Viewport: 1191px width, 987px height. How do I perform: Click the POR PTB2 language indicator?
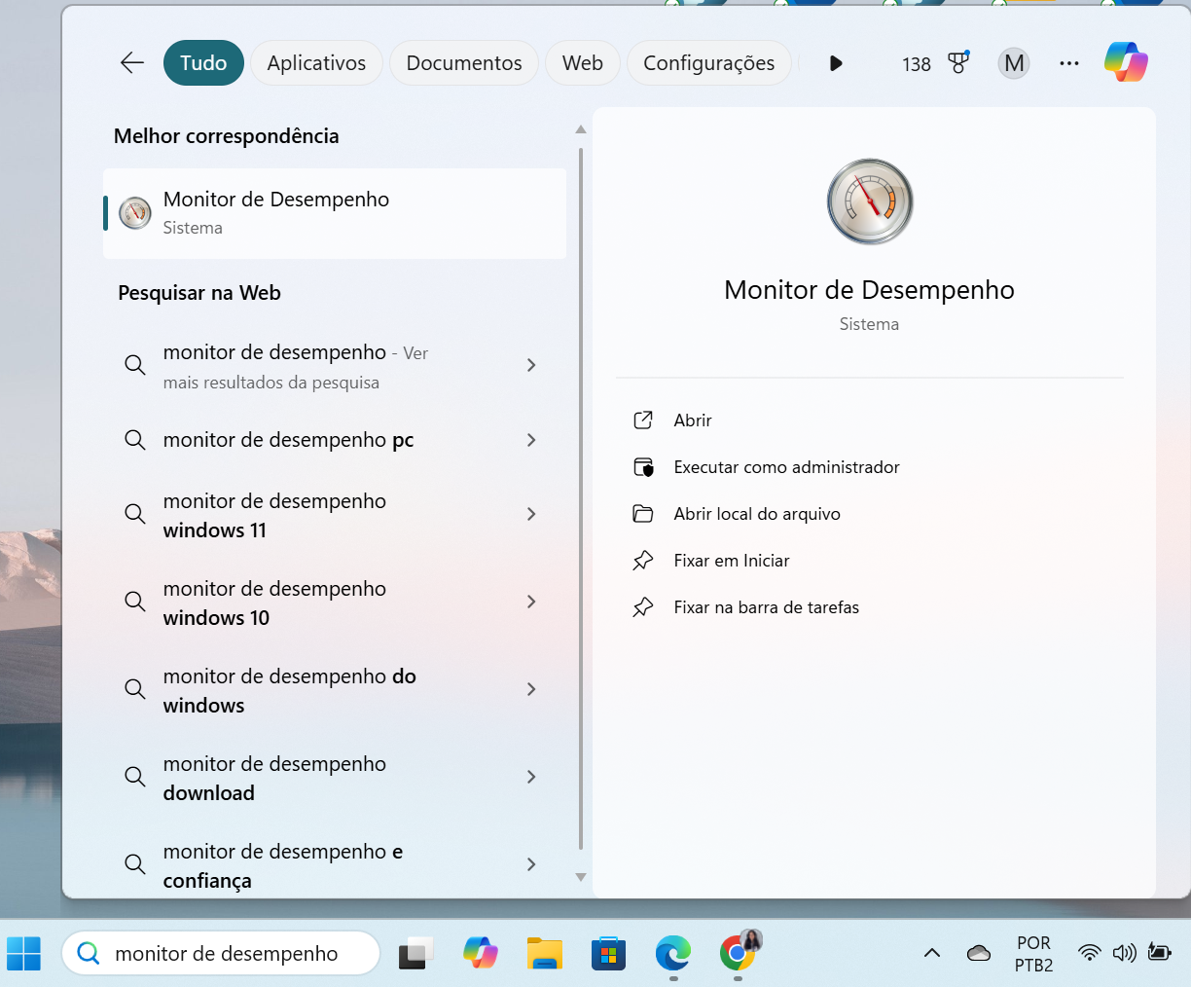(x=1033, y=954)
